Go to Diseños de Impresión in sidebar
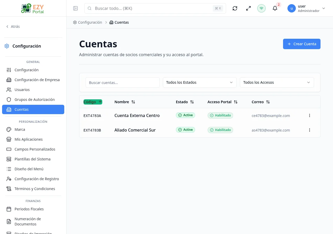 (x=33, y=232)
